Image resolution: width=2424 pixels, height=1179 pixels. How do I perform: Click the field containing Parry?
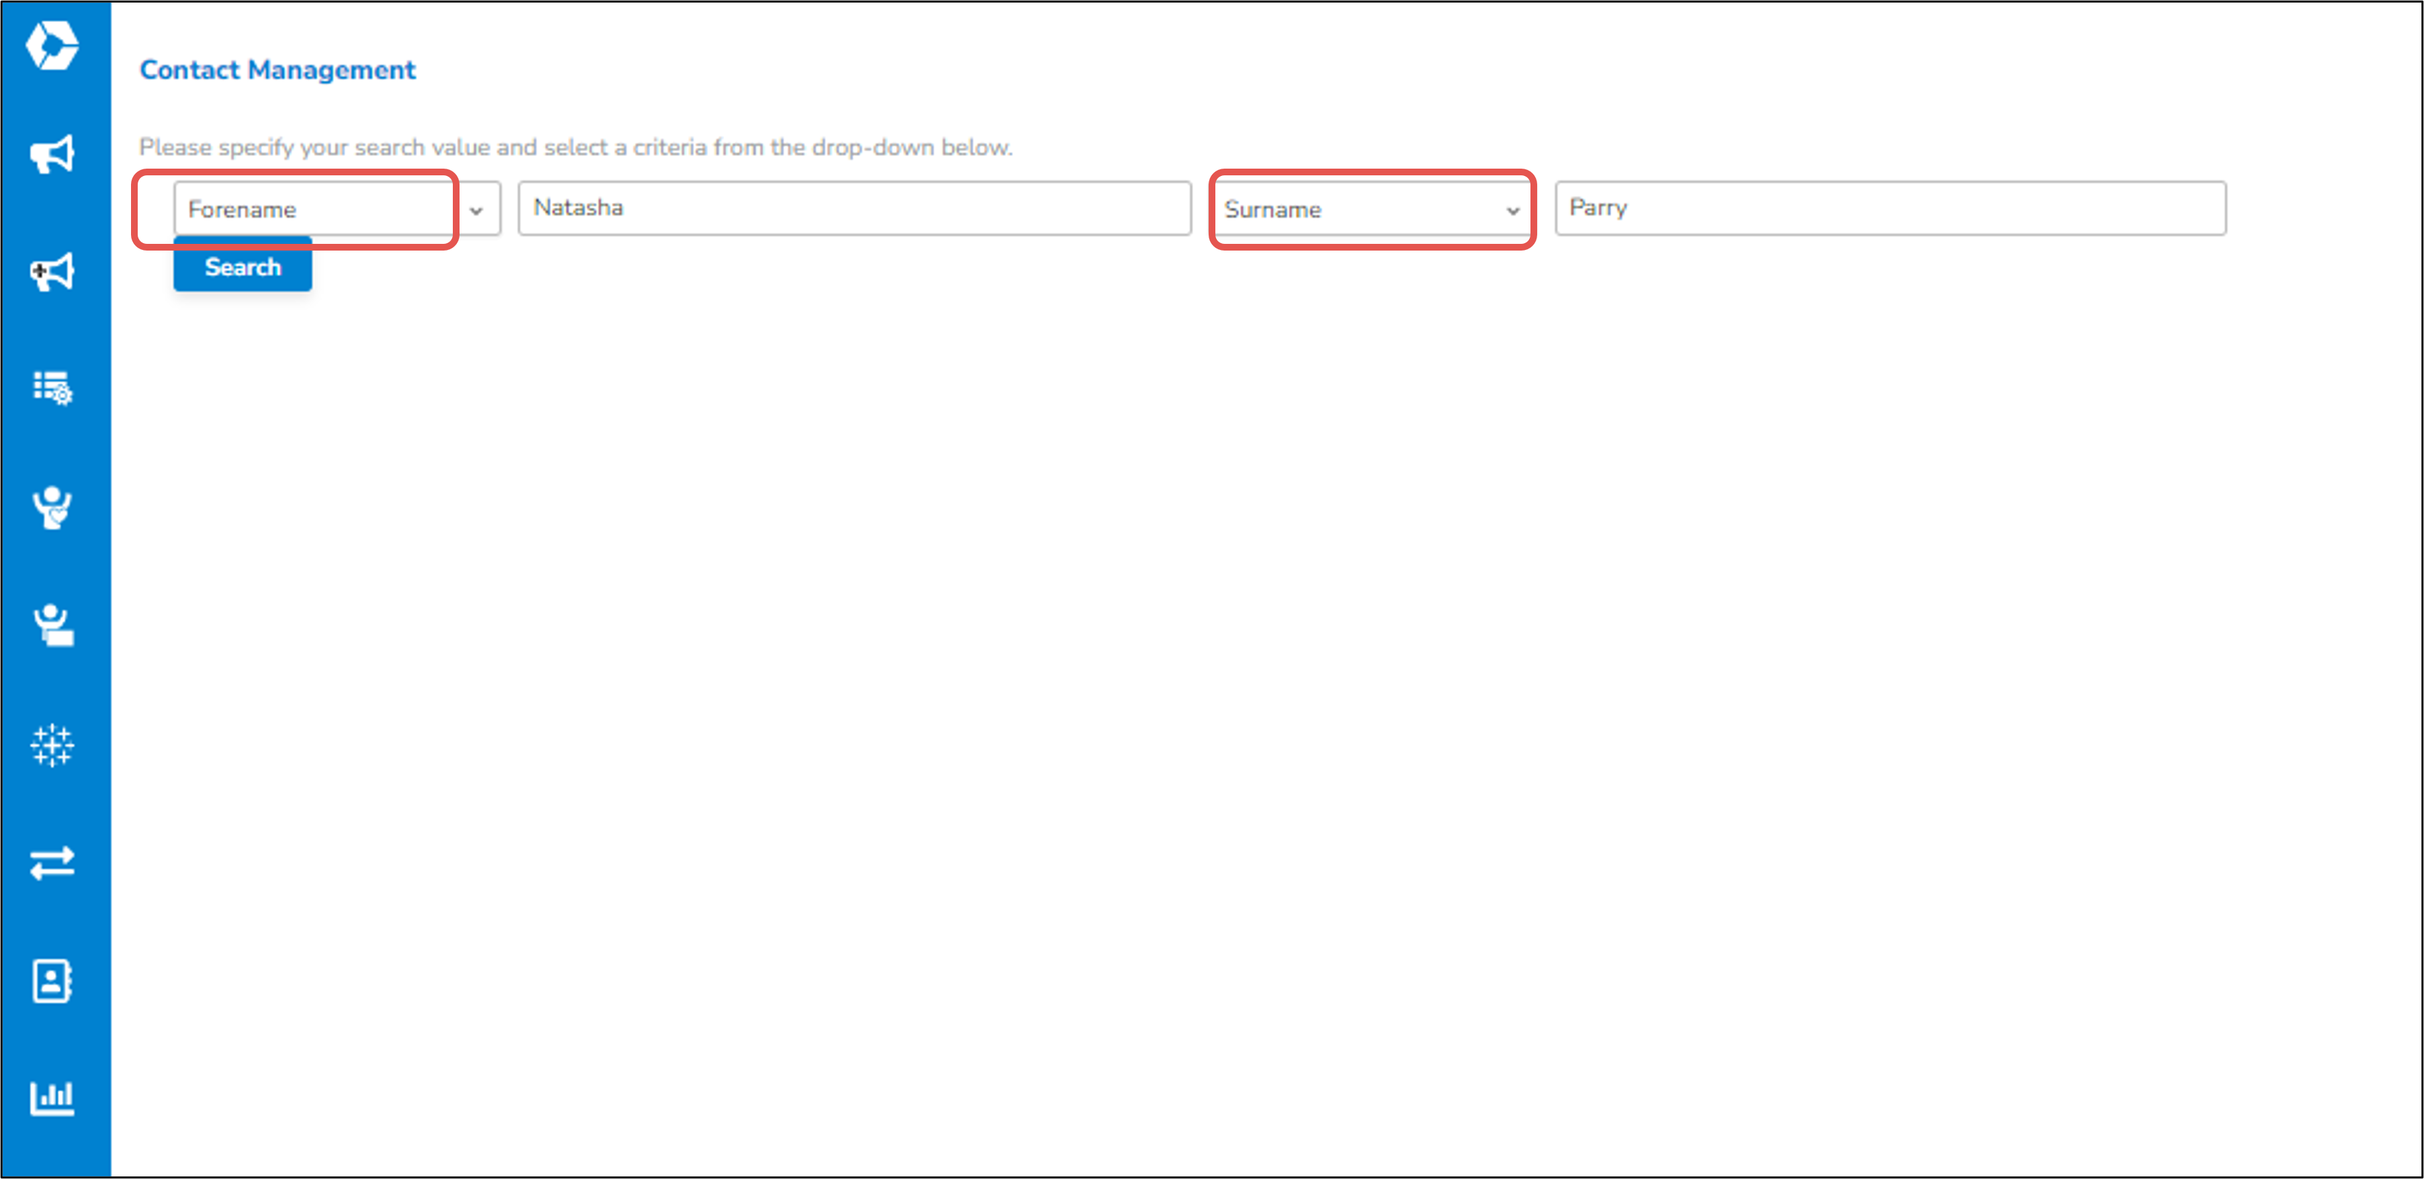tap(1891, 208)
